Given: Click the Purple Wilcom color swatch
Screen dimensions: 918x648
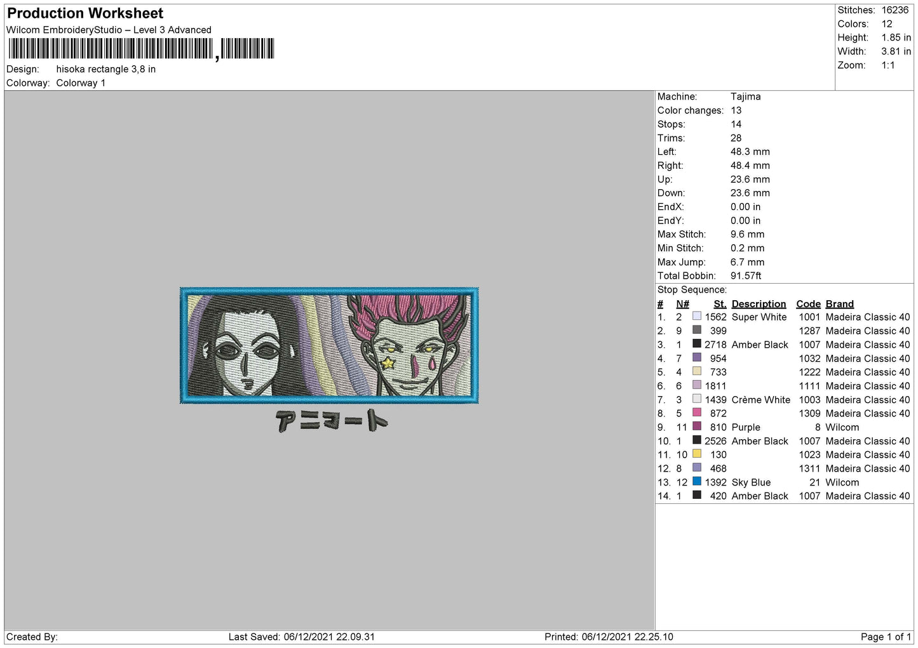Looking at the screenshot, I should point(697,426).
